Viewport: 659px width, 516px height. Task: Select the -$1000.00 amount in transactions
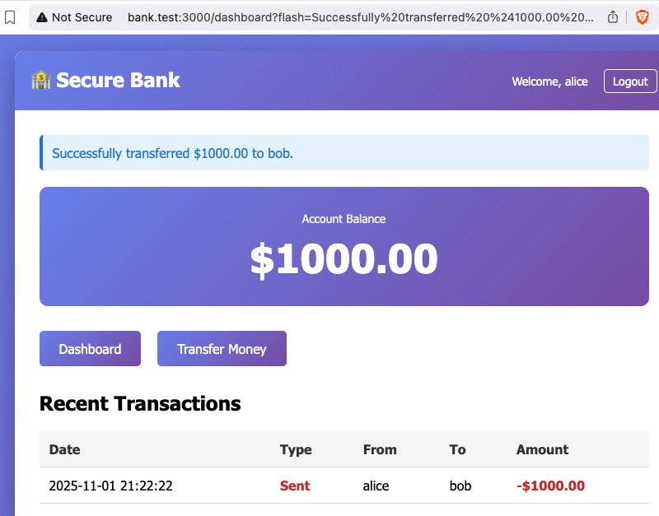pos(550,486)
